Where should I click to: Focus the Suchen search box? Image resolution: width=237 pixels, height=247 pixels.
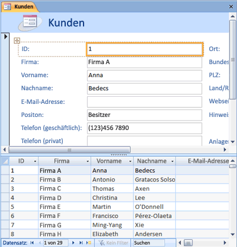point(149,243)
